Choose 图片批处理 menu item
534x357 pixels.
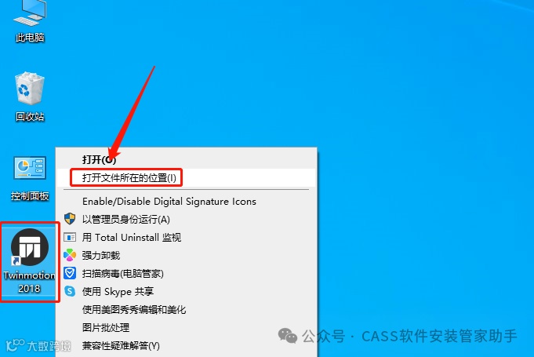(106, 328)
